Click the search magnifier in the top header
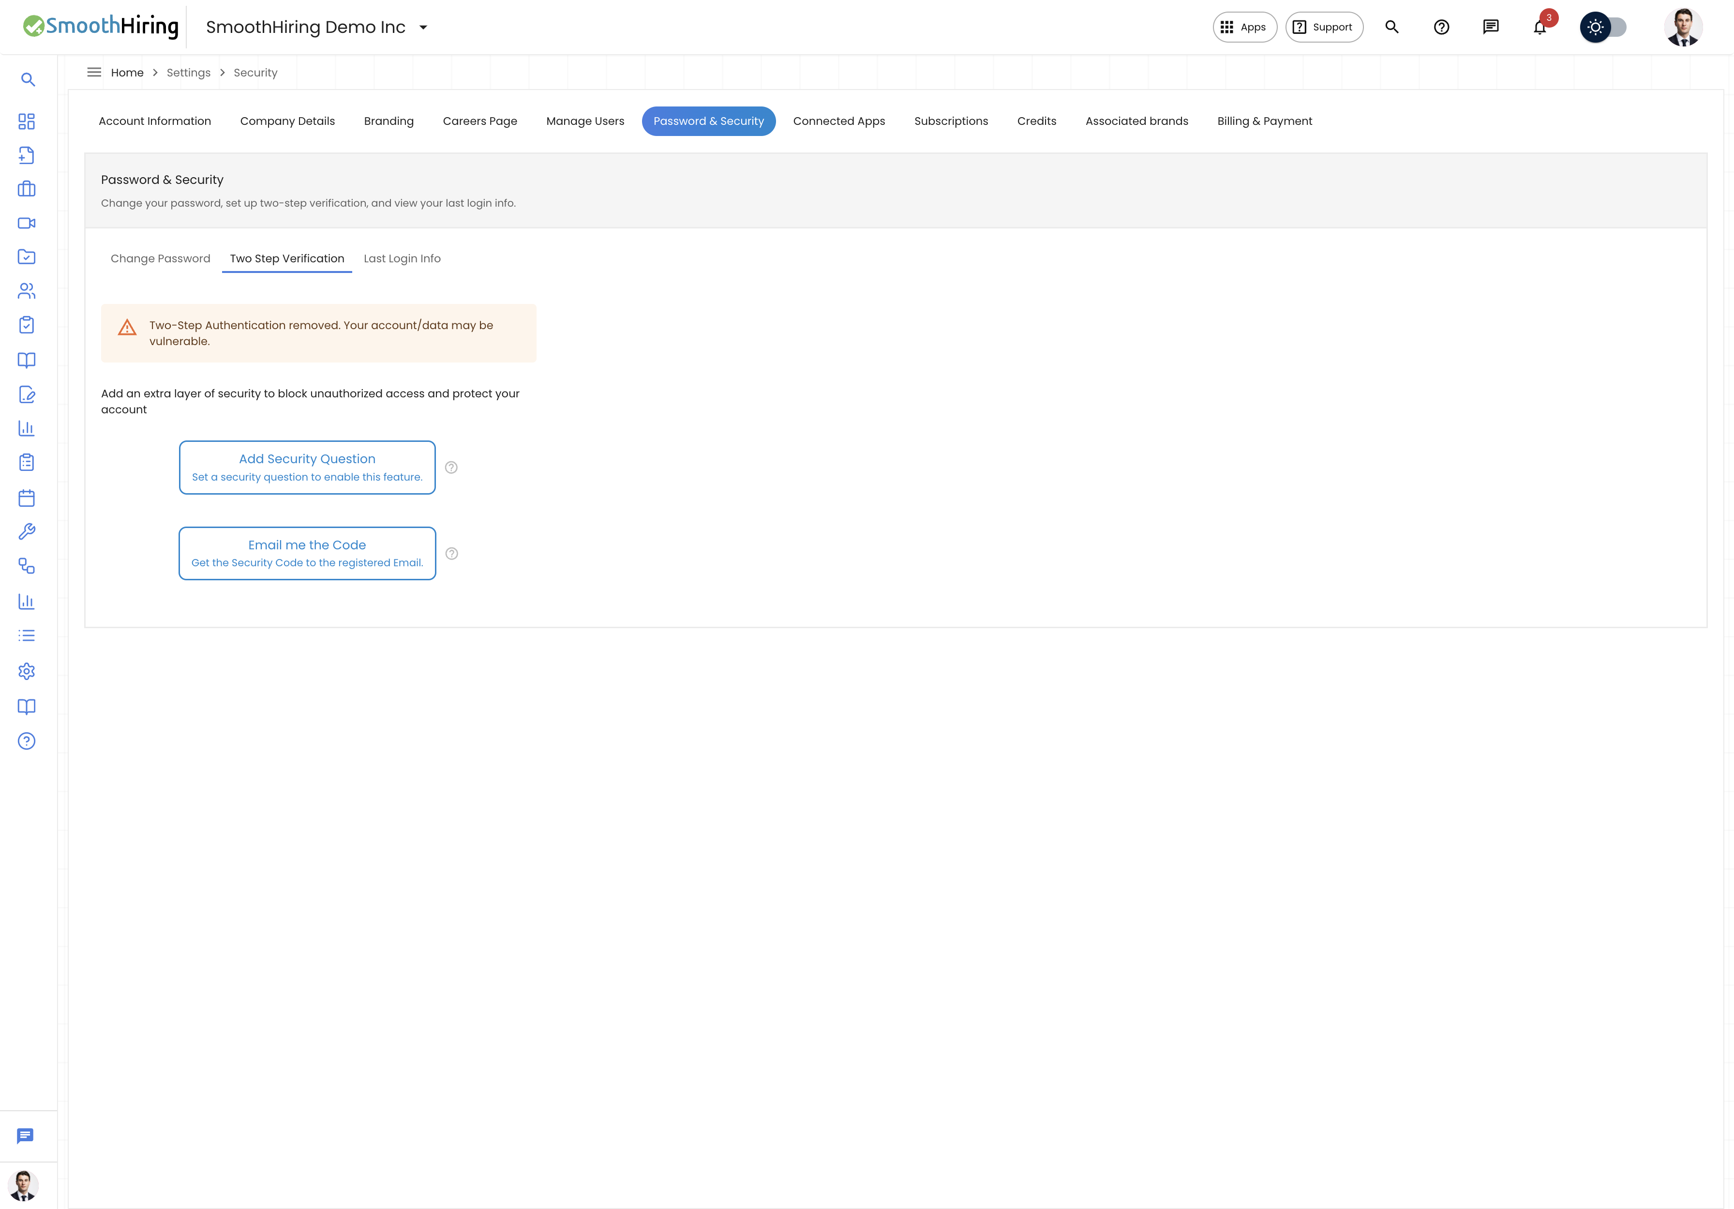This screenshot has width=1734, height=1209. pos(1392,27)
